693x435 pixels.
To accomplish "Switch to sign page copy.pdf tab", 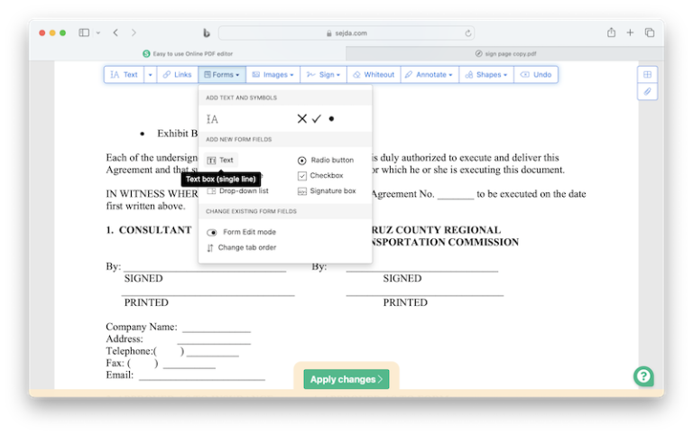I will (x=505, y=53).
